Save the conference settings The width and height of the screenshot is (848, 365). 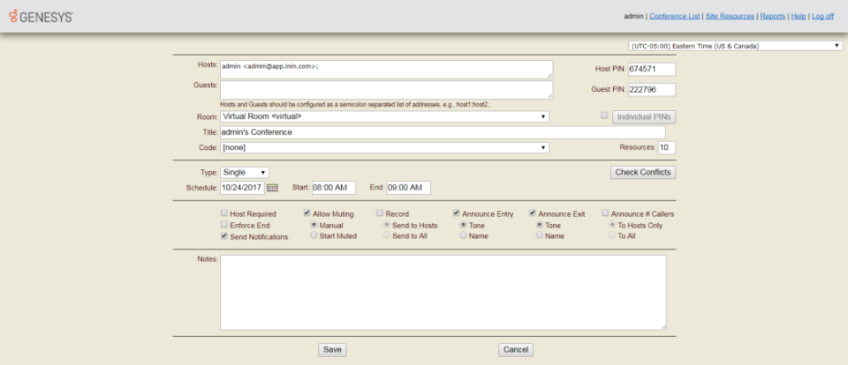pyautogui.click(x=332, y=349)
